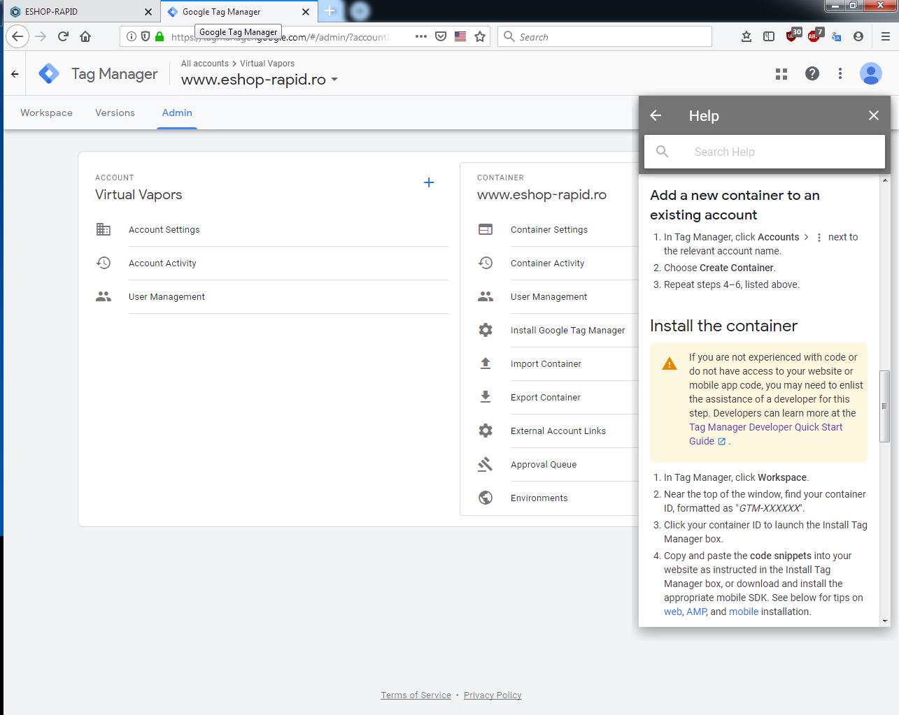
Task: Open Account Activity
Action: coord(162,263)
